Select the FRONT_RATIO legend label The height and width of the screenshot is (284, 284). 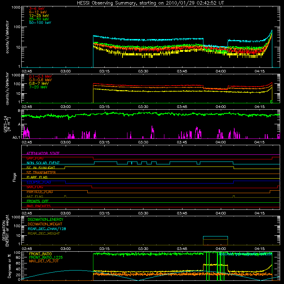coord(40,254)
